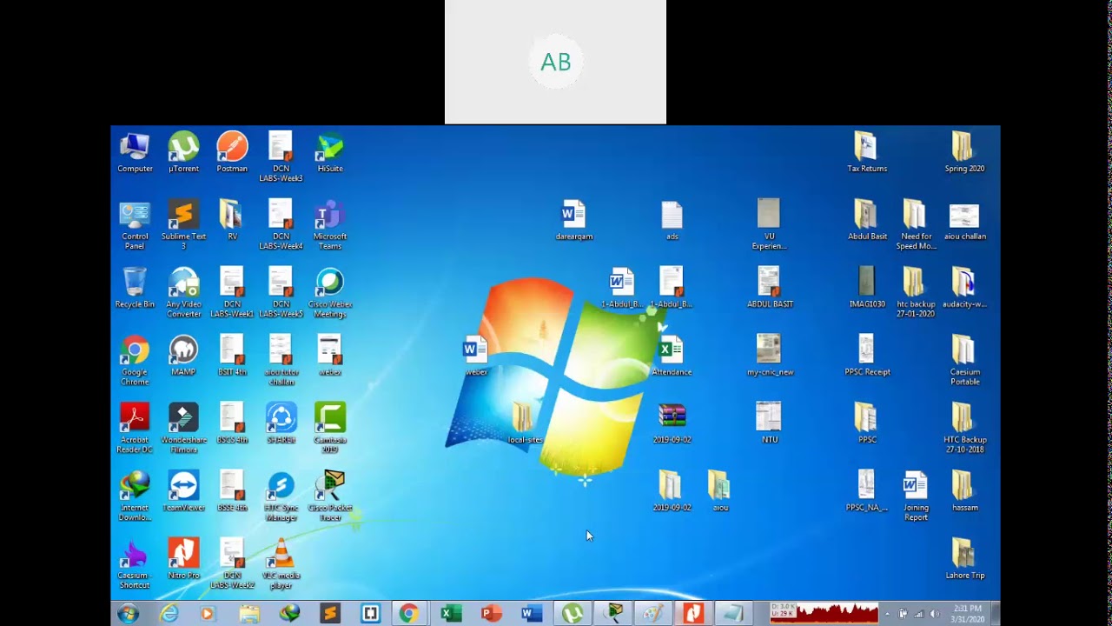The image size is (1112, 626).
Task: Open the Caesium - Shortcut desktop icon
Action: tap(135, 564)
